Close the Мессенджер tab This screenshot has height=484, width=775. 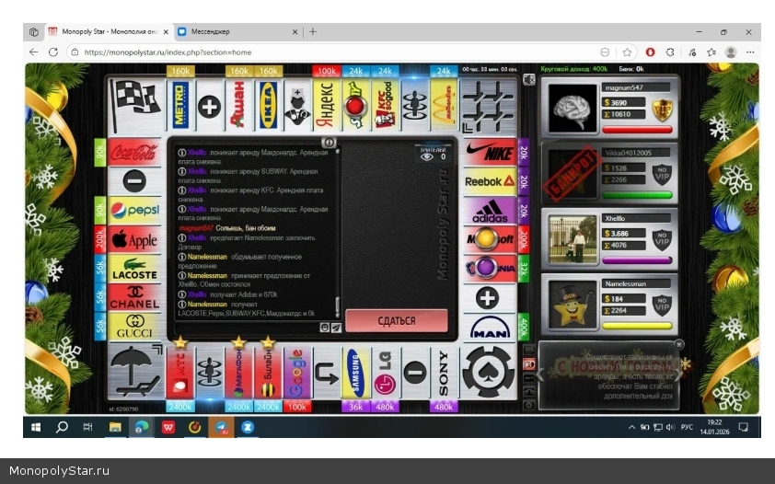tap(295, 31)
